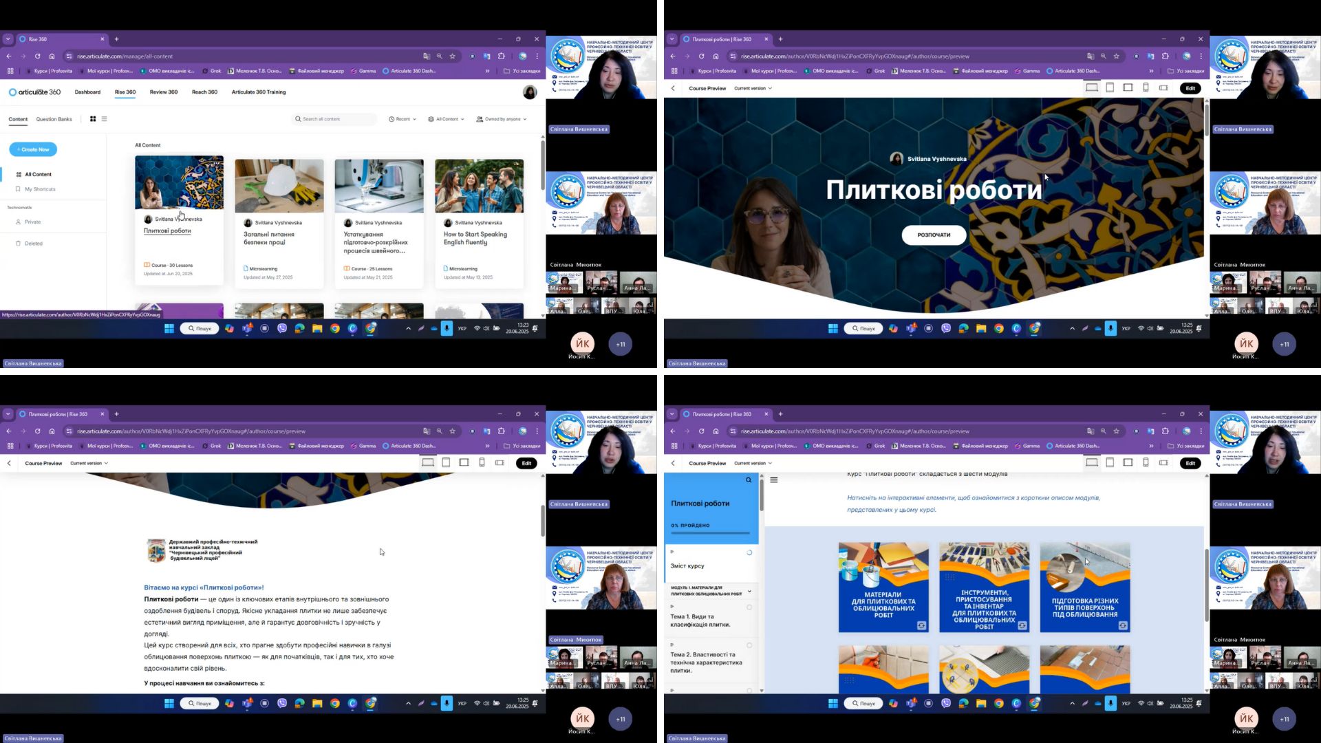Mark Тема 2 lesson completion circle
This screenshot has height=743, width=1321.
[x=749, y=645]
